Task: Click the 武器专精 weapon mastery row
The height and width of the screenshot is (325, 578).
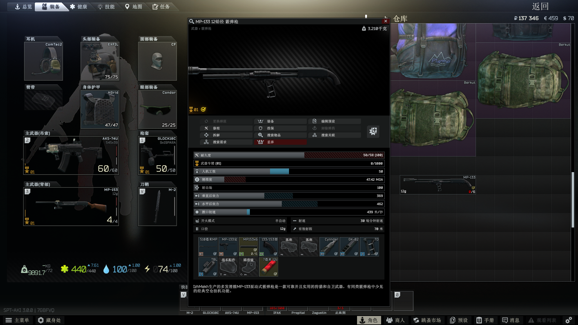Action: tap(289, 163)
